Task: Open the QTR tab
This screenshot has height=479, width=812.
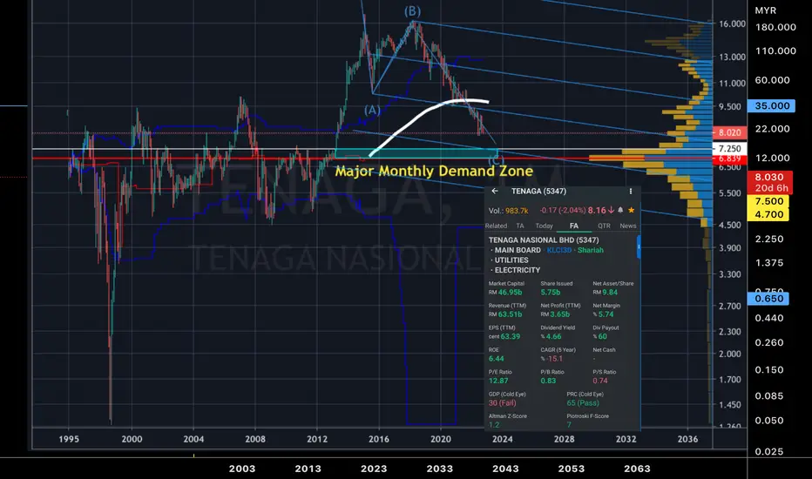Action: 604,226
